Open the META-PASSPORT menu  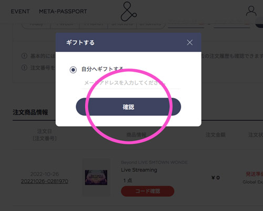63,12
